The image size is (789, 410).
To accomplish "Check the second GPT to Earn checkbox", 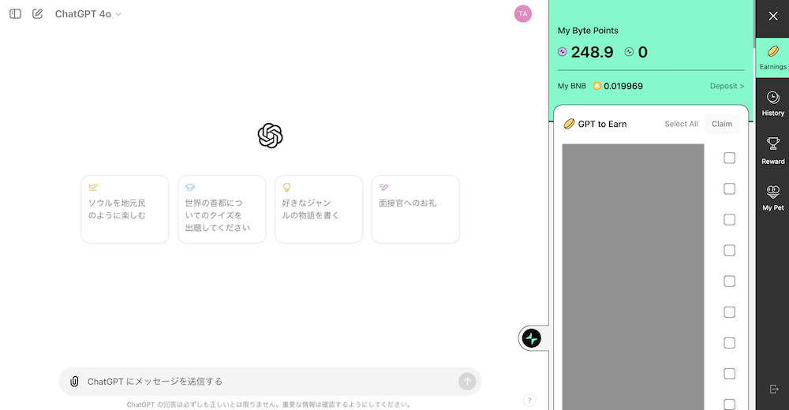I will (729, 188).
